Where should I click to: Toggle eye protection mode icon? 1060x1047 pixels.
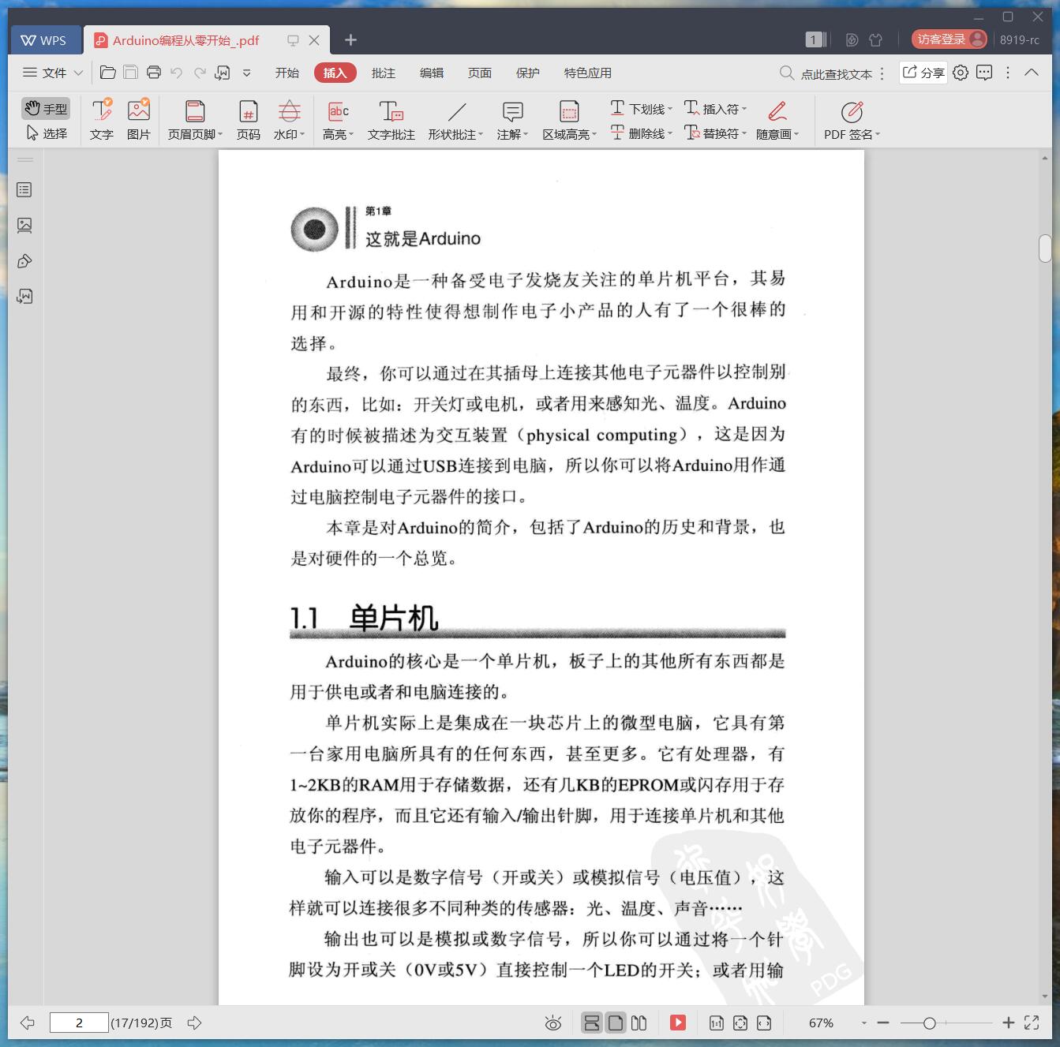(553, 1023)
